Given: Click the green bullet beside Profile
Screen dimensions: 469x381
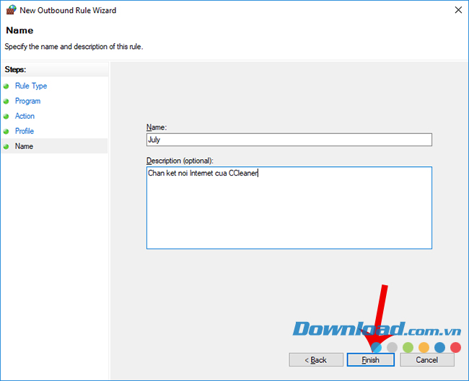Looking at the screenshot, I should tap(6, 131).
